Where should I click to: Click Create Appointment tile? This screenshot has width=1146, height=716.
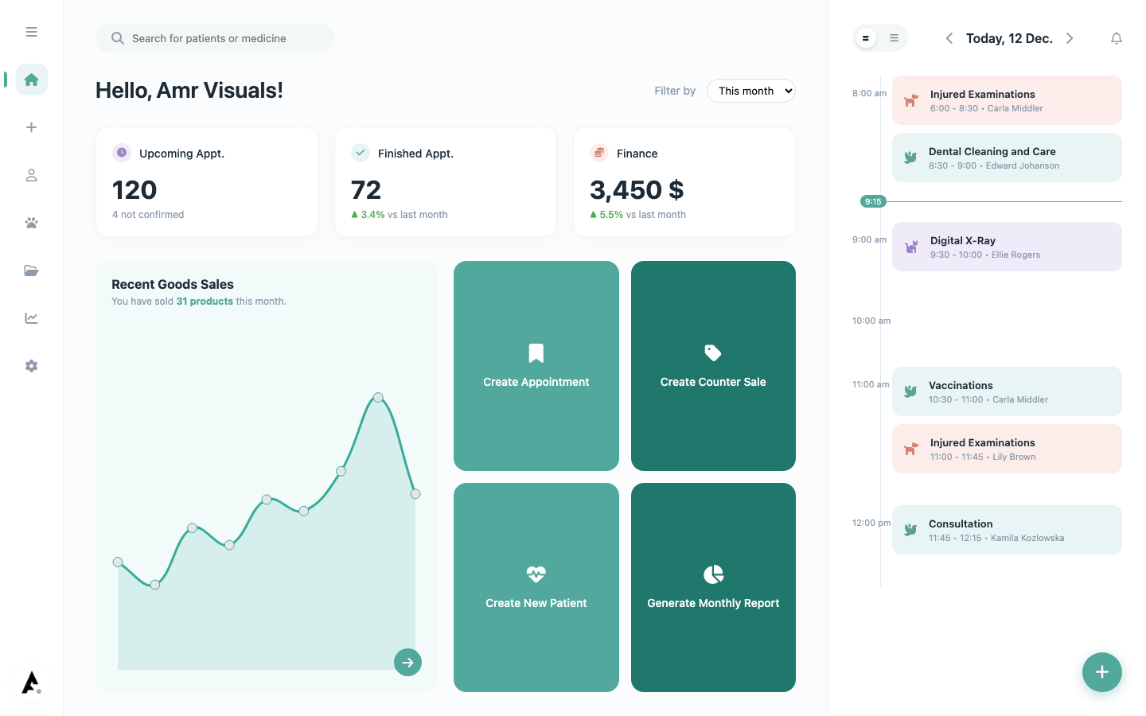[x=536, y=366]
